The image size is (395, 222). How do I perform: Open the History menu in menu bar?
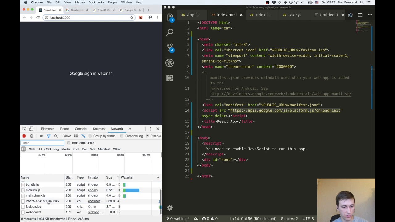pyautogui.click(x=80, y=2)
